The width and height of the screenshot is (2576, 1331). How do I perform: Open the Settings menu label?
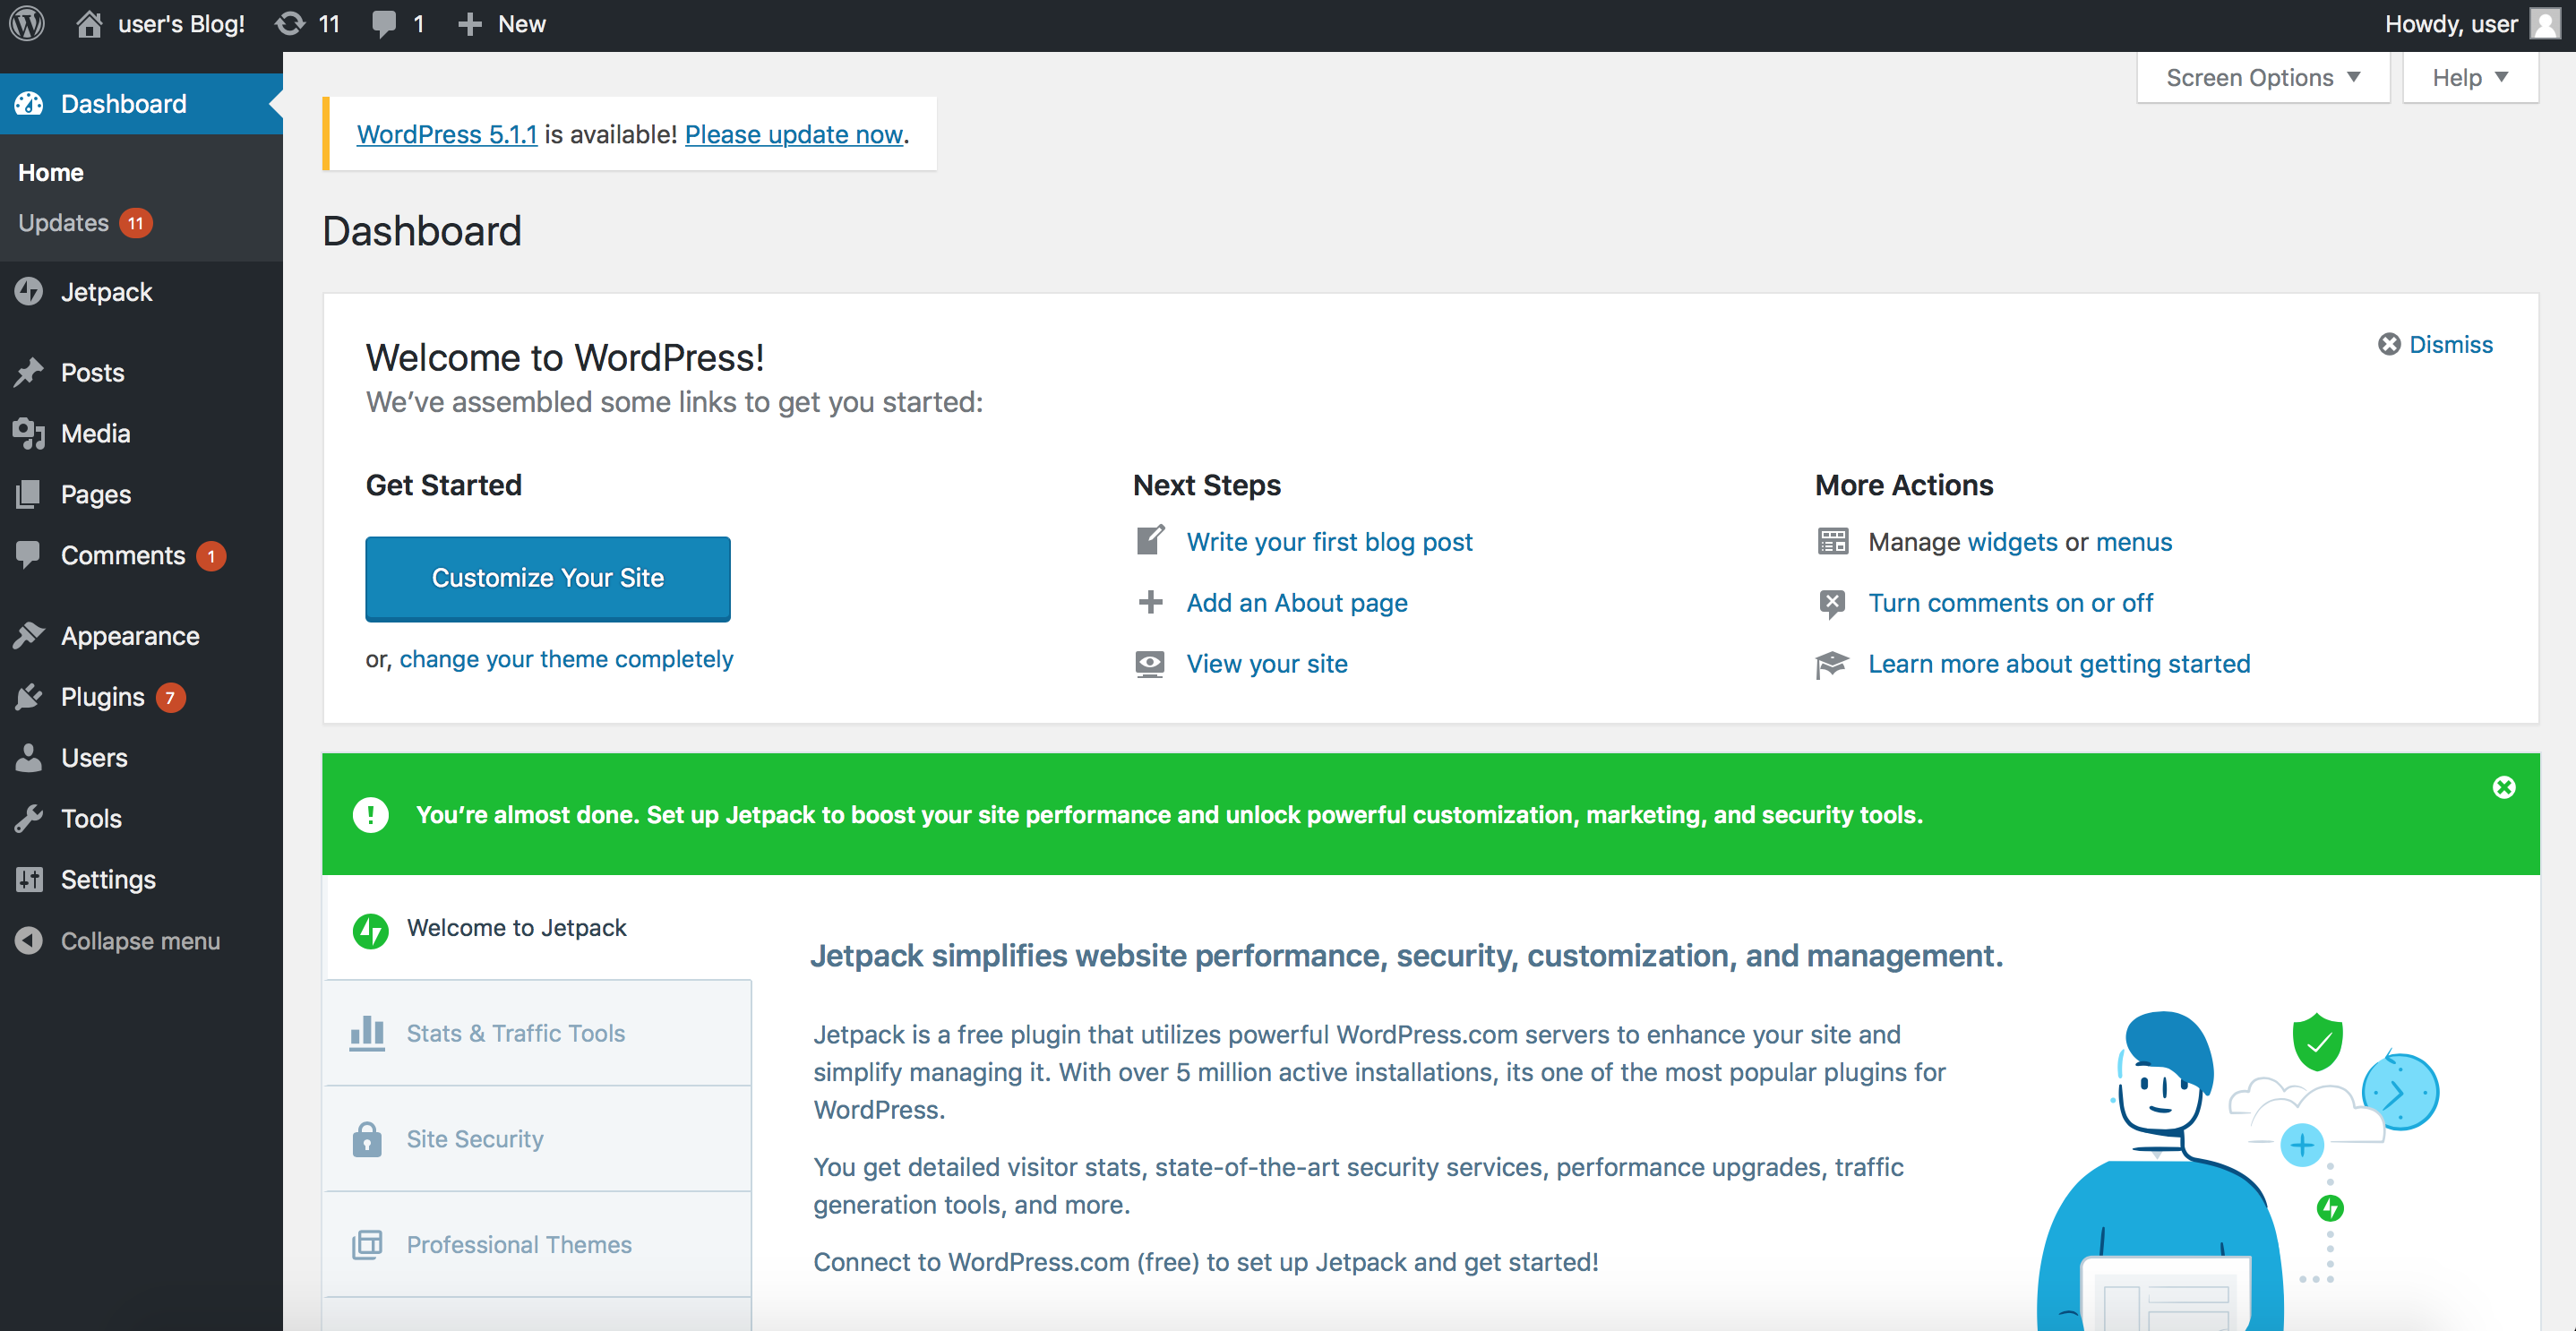tap(108, 879)
